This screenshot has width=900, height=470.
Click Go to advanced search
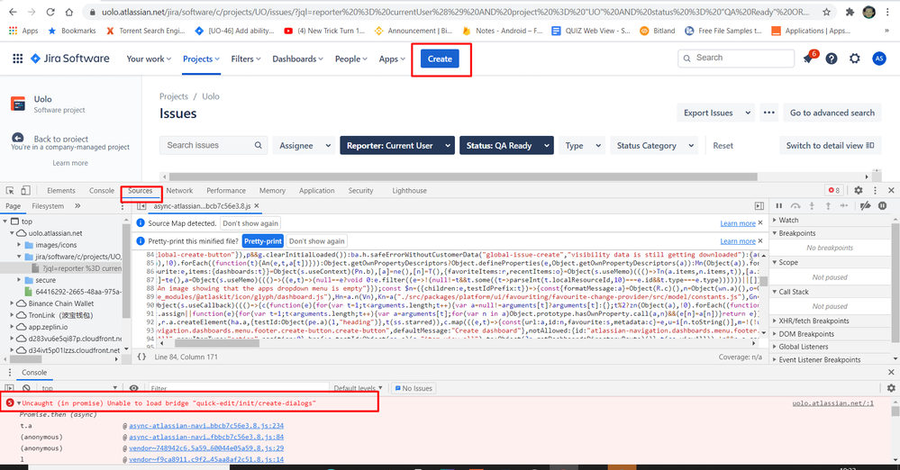click(832, 113)
